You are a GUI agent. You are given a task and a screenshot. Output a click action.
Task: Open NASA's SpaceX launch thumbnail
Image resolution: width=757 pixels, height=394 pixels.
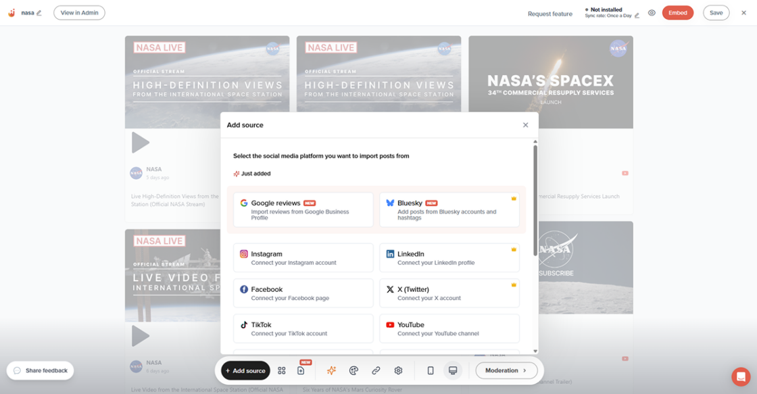[x=551, y=82]
